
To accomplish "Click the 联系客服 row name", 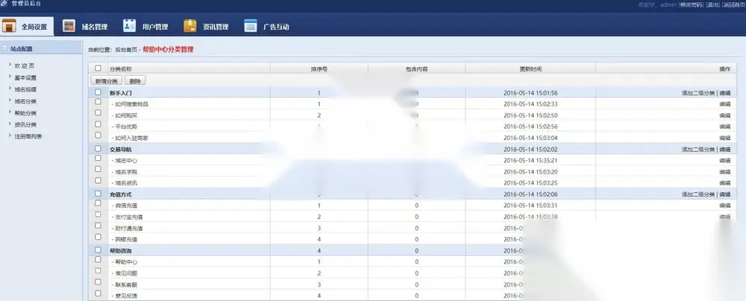I will pyautogui.click(x=125, y=285).
